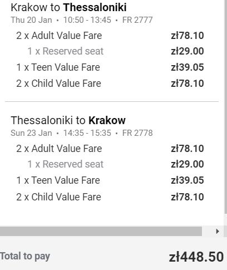Click the vertical scrollbar on right edge
Image resolution: width=227 pixels, height=270 pixels.
226,107
